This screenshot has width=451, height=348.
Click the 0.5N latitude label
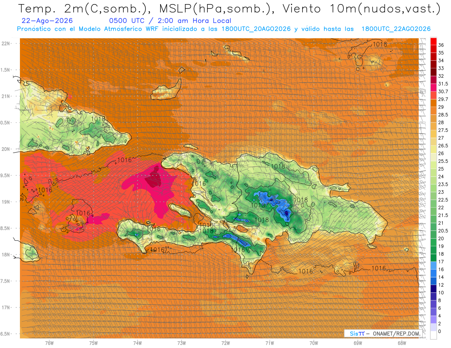coord(5,123)
